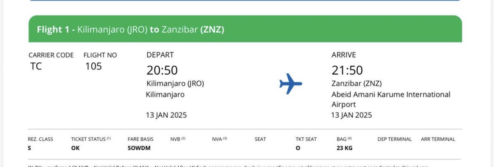Click the ARRIVE heading
The width and height of the screenshot is (494, 167).
click(344, 55)
